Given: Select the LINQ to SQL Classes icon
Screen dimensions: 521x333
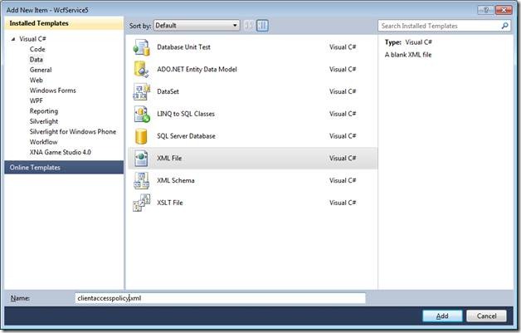Looking at the screenshot, I should pos(141,114).
